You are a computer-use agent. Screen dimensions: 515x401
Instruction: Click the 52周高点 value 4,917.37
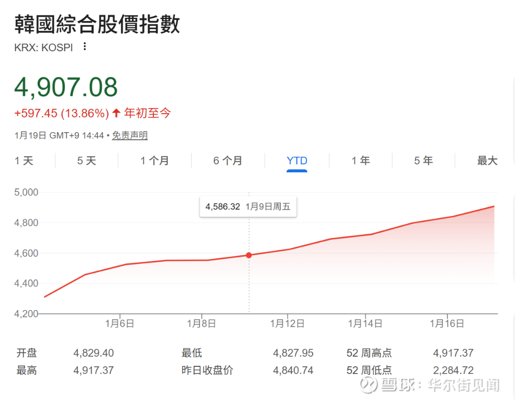(x=454, y=353)
